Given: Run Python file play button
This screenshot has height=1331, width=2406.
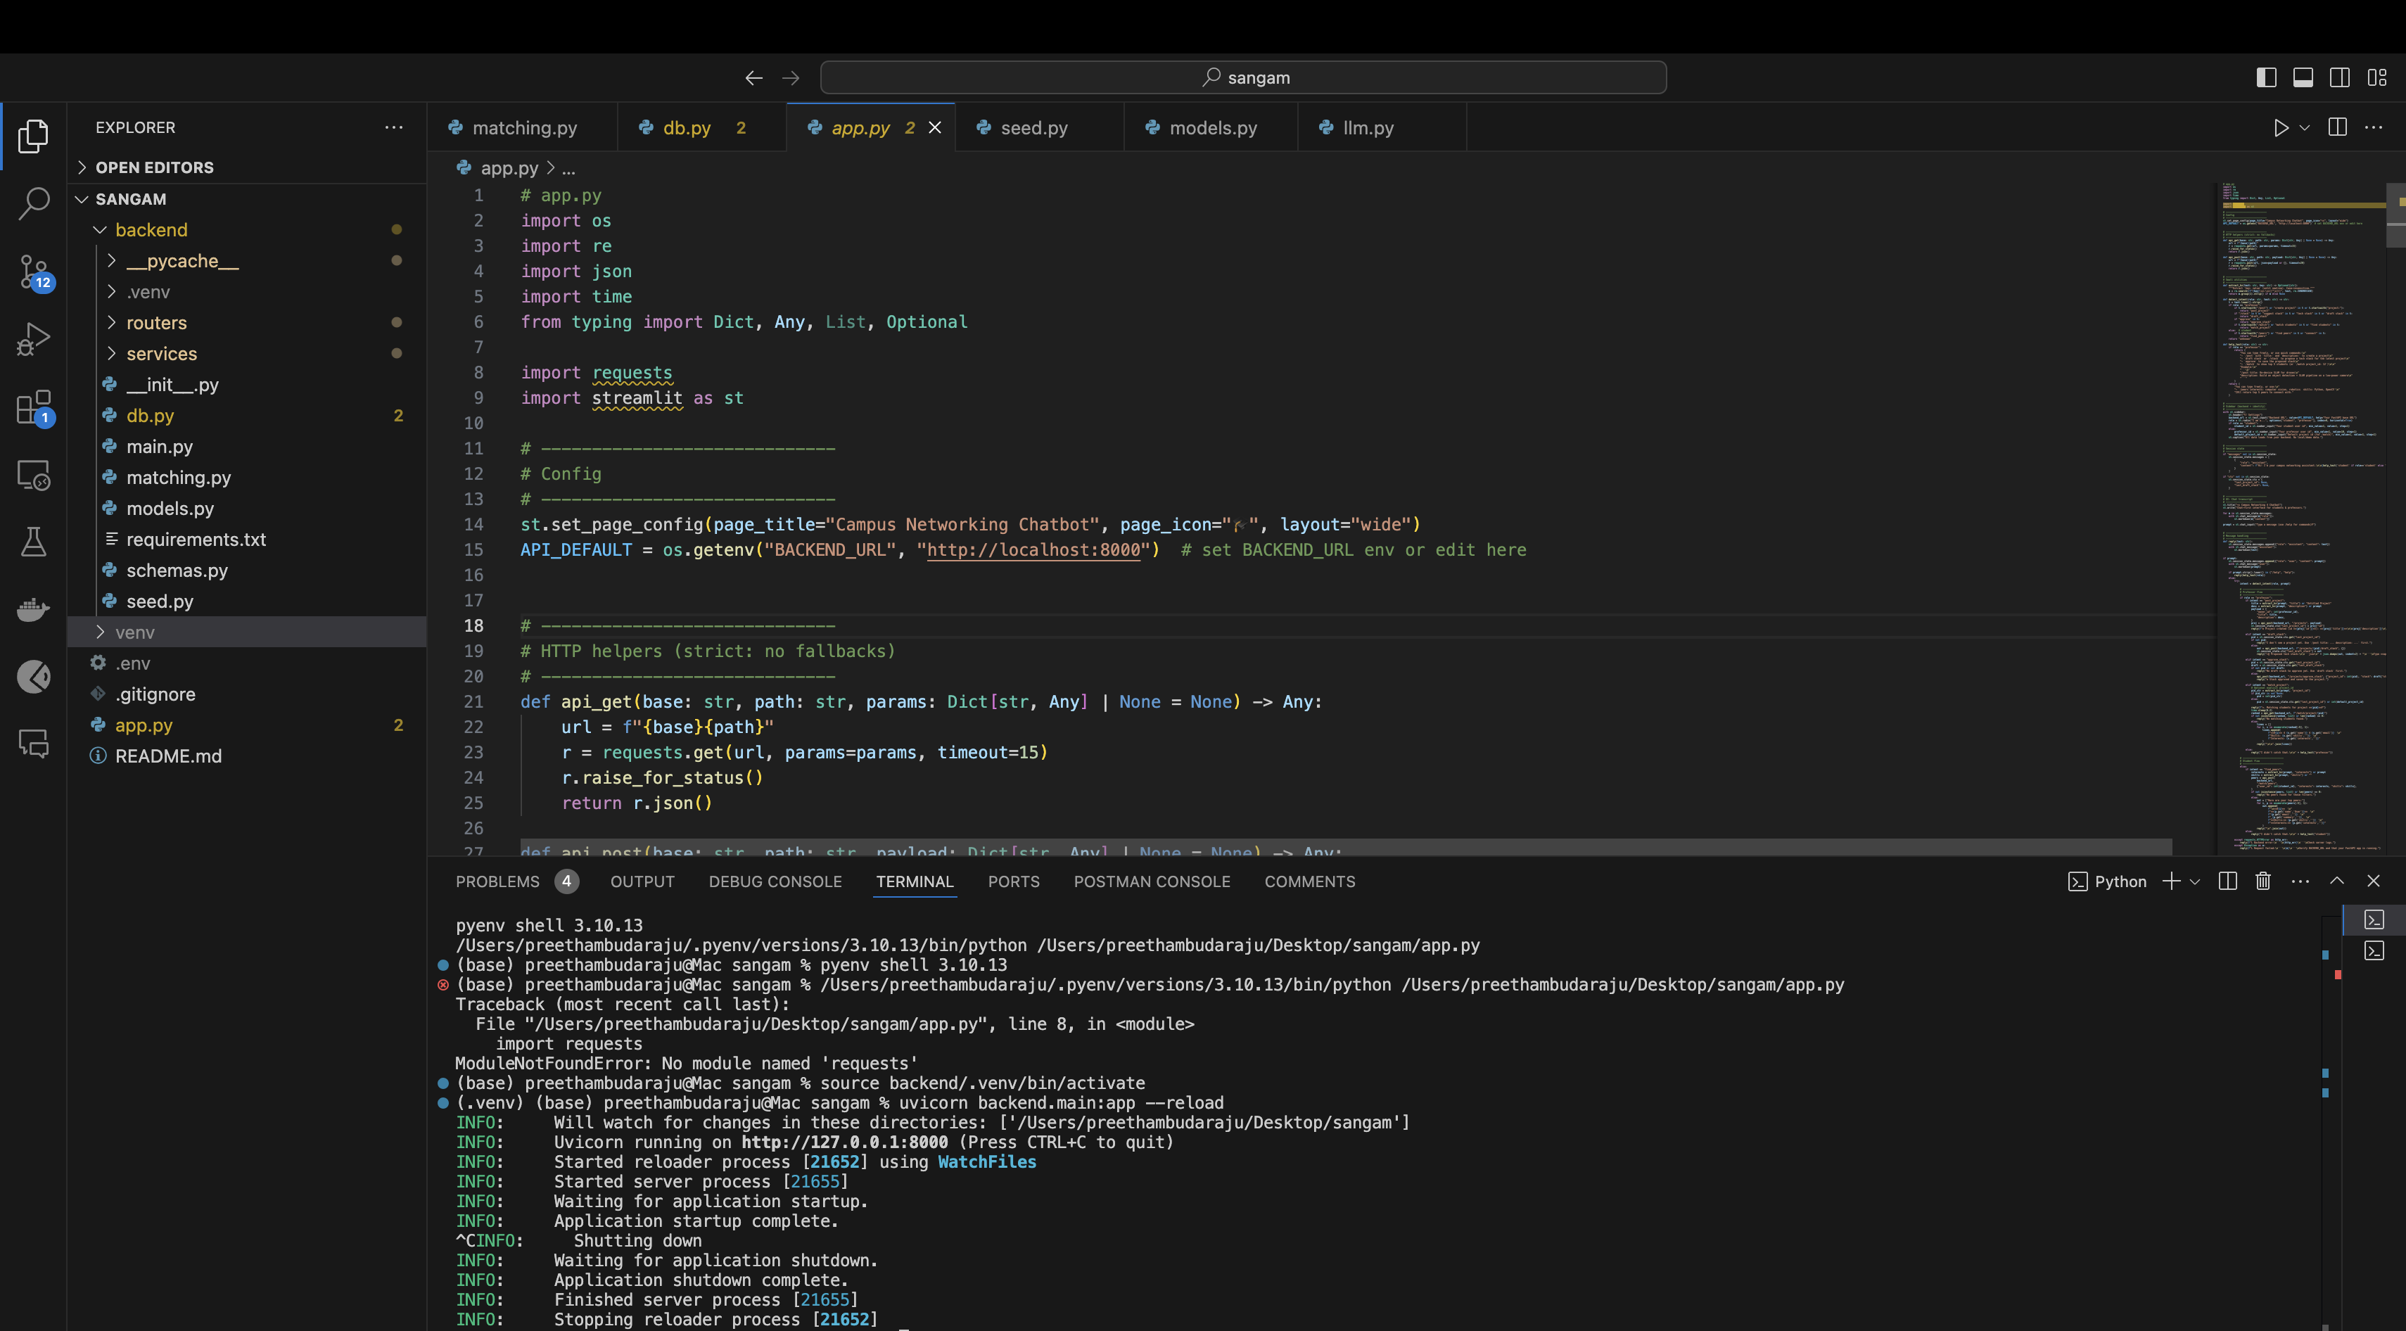Looking at the screenshot, I should click(x=2280, y=128).
